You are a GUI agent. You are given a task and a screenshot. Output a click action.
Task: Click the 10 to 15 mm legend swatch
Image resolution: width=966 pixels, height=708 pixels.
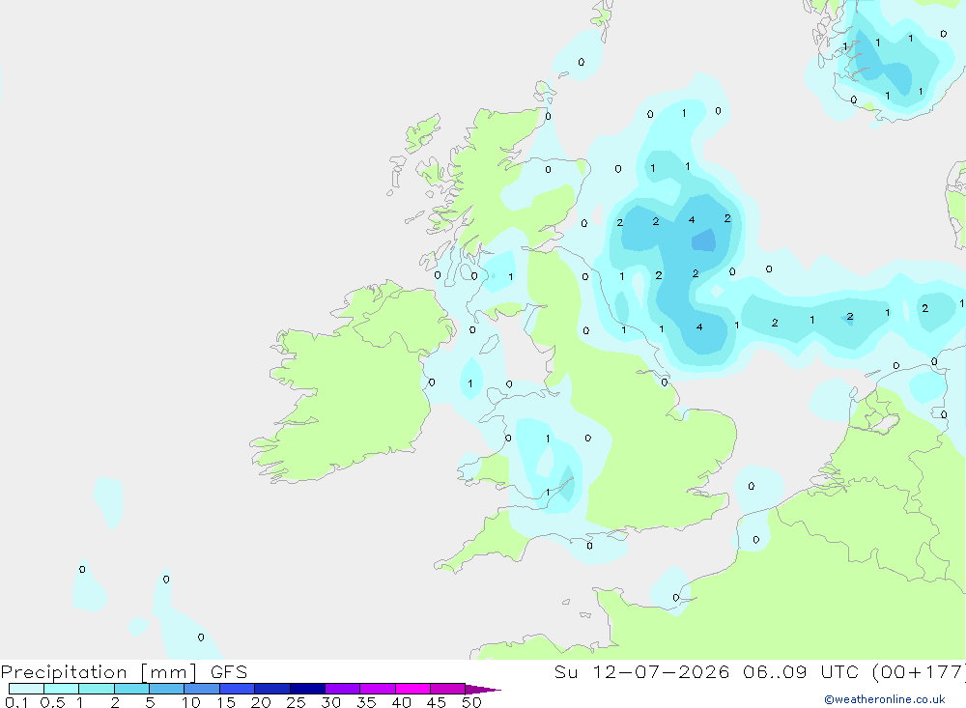pyautogui.click(x=202, y=689)
